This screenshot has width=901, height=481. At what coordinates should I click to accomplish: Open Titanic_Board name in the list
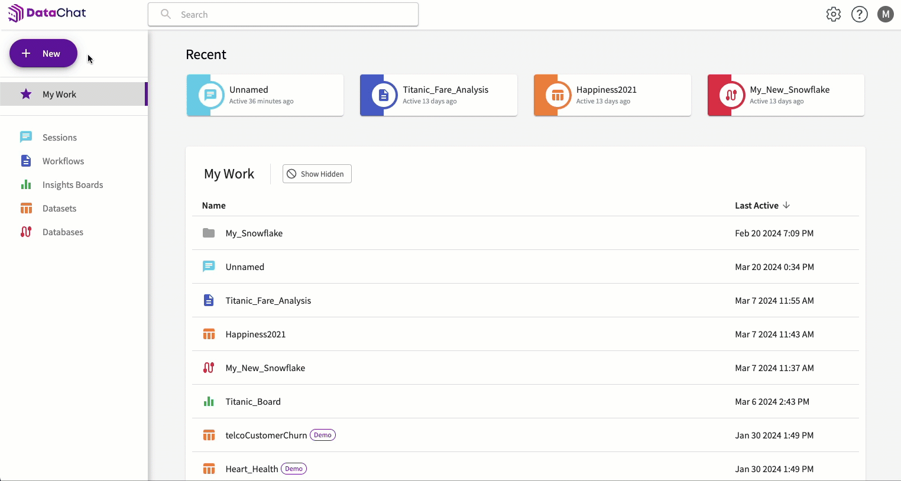(x=253, y=401)
